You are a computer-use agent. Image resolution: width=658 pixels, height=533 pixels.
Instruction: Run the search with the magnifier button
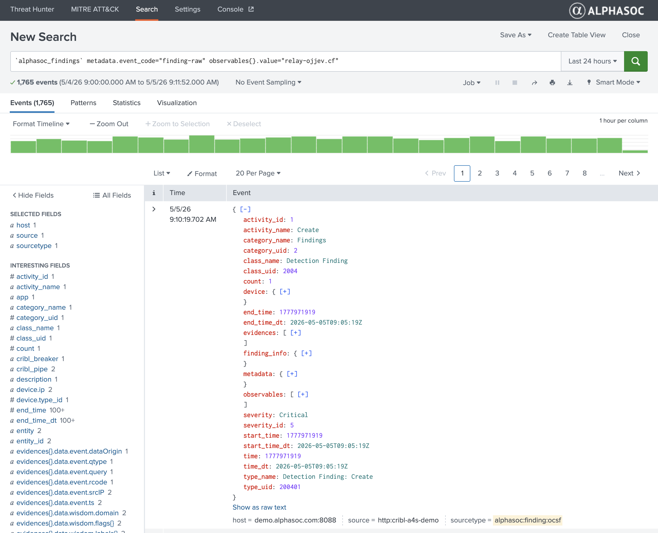pyautogui.click(x=636, y=61)
